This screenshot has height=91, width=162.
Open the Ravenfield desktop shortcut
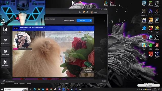coord(151,12)
